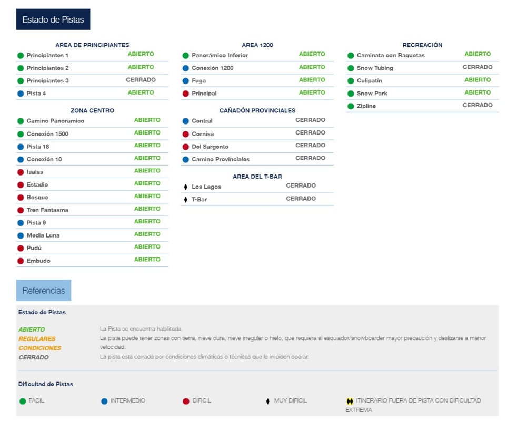517x423 pixels.
Task: Select the Pudú trail name
Action: pos(34,248)
